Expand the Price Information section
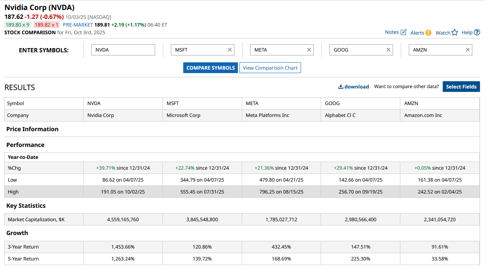 pos(32,129)
